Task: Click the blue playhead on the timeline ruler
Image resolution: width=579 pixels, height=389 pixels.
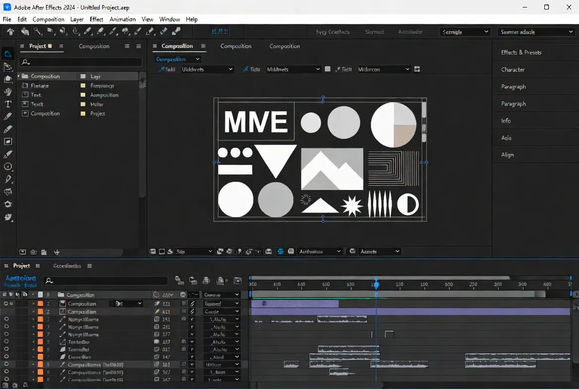Action: [x=376, y=284]
